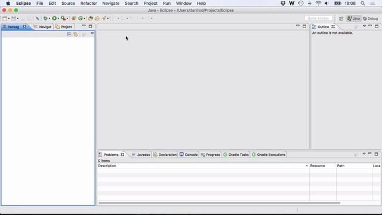Viewport: 382px width, 215px height.
Task: Minimize the Package Explorer panel
Action: coord(84,26)
